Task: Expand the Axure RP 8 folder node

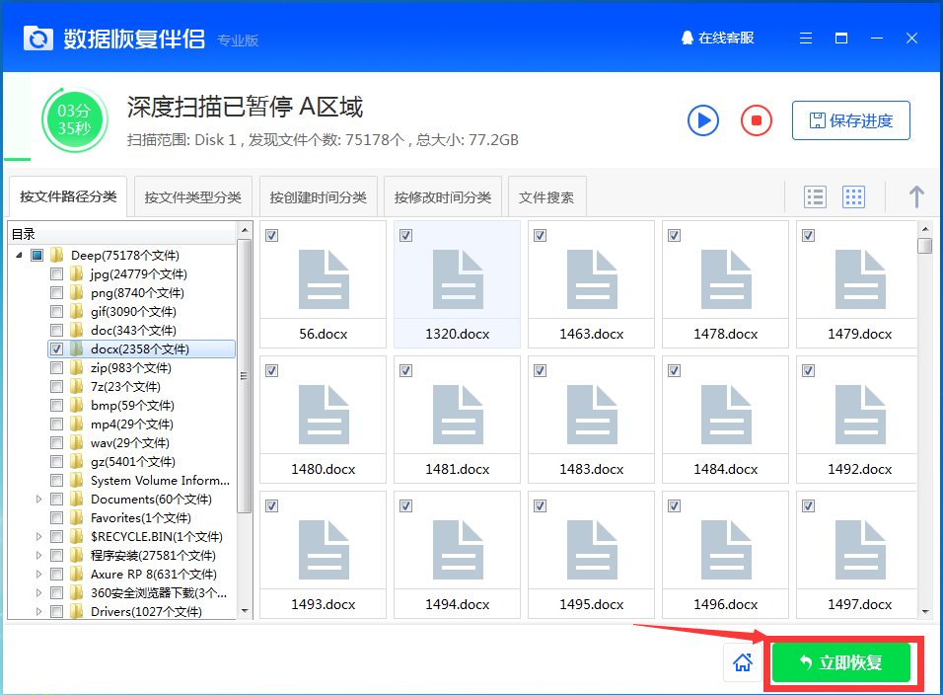Action: (x=38, y=574)
